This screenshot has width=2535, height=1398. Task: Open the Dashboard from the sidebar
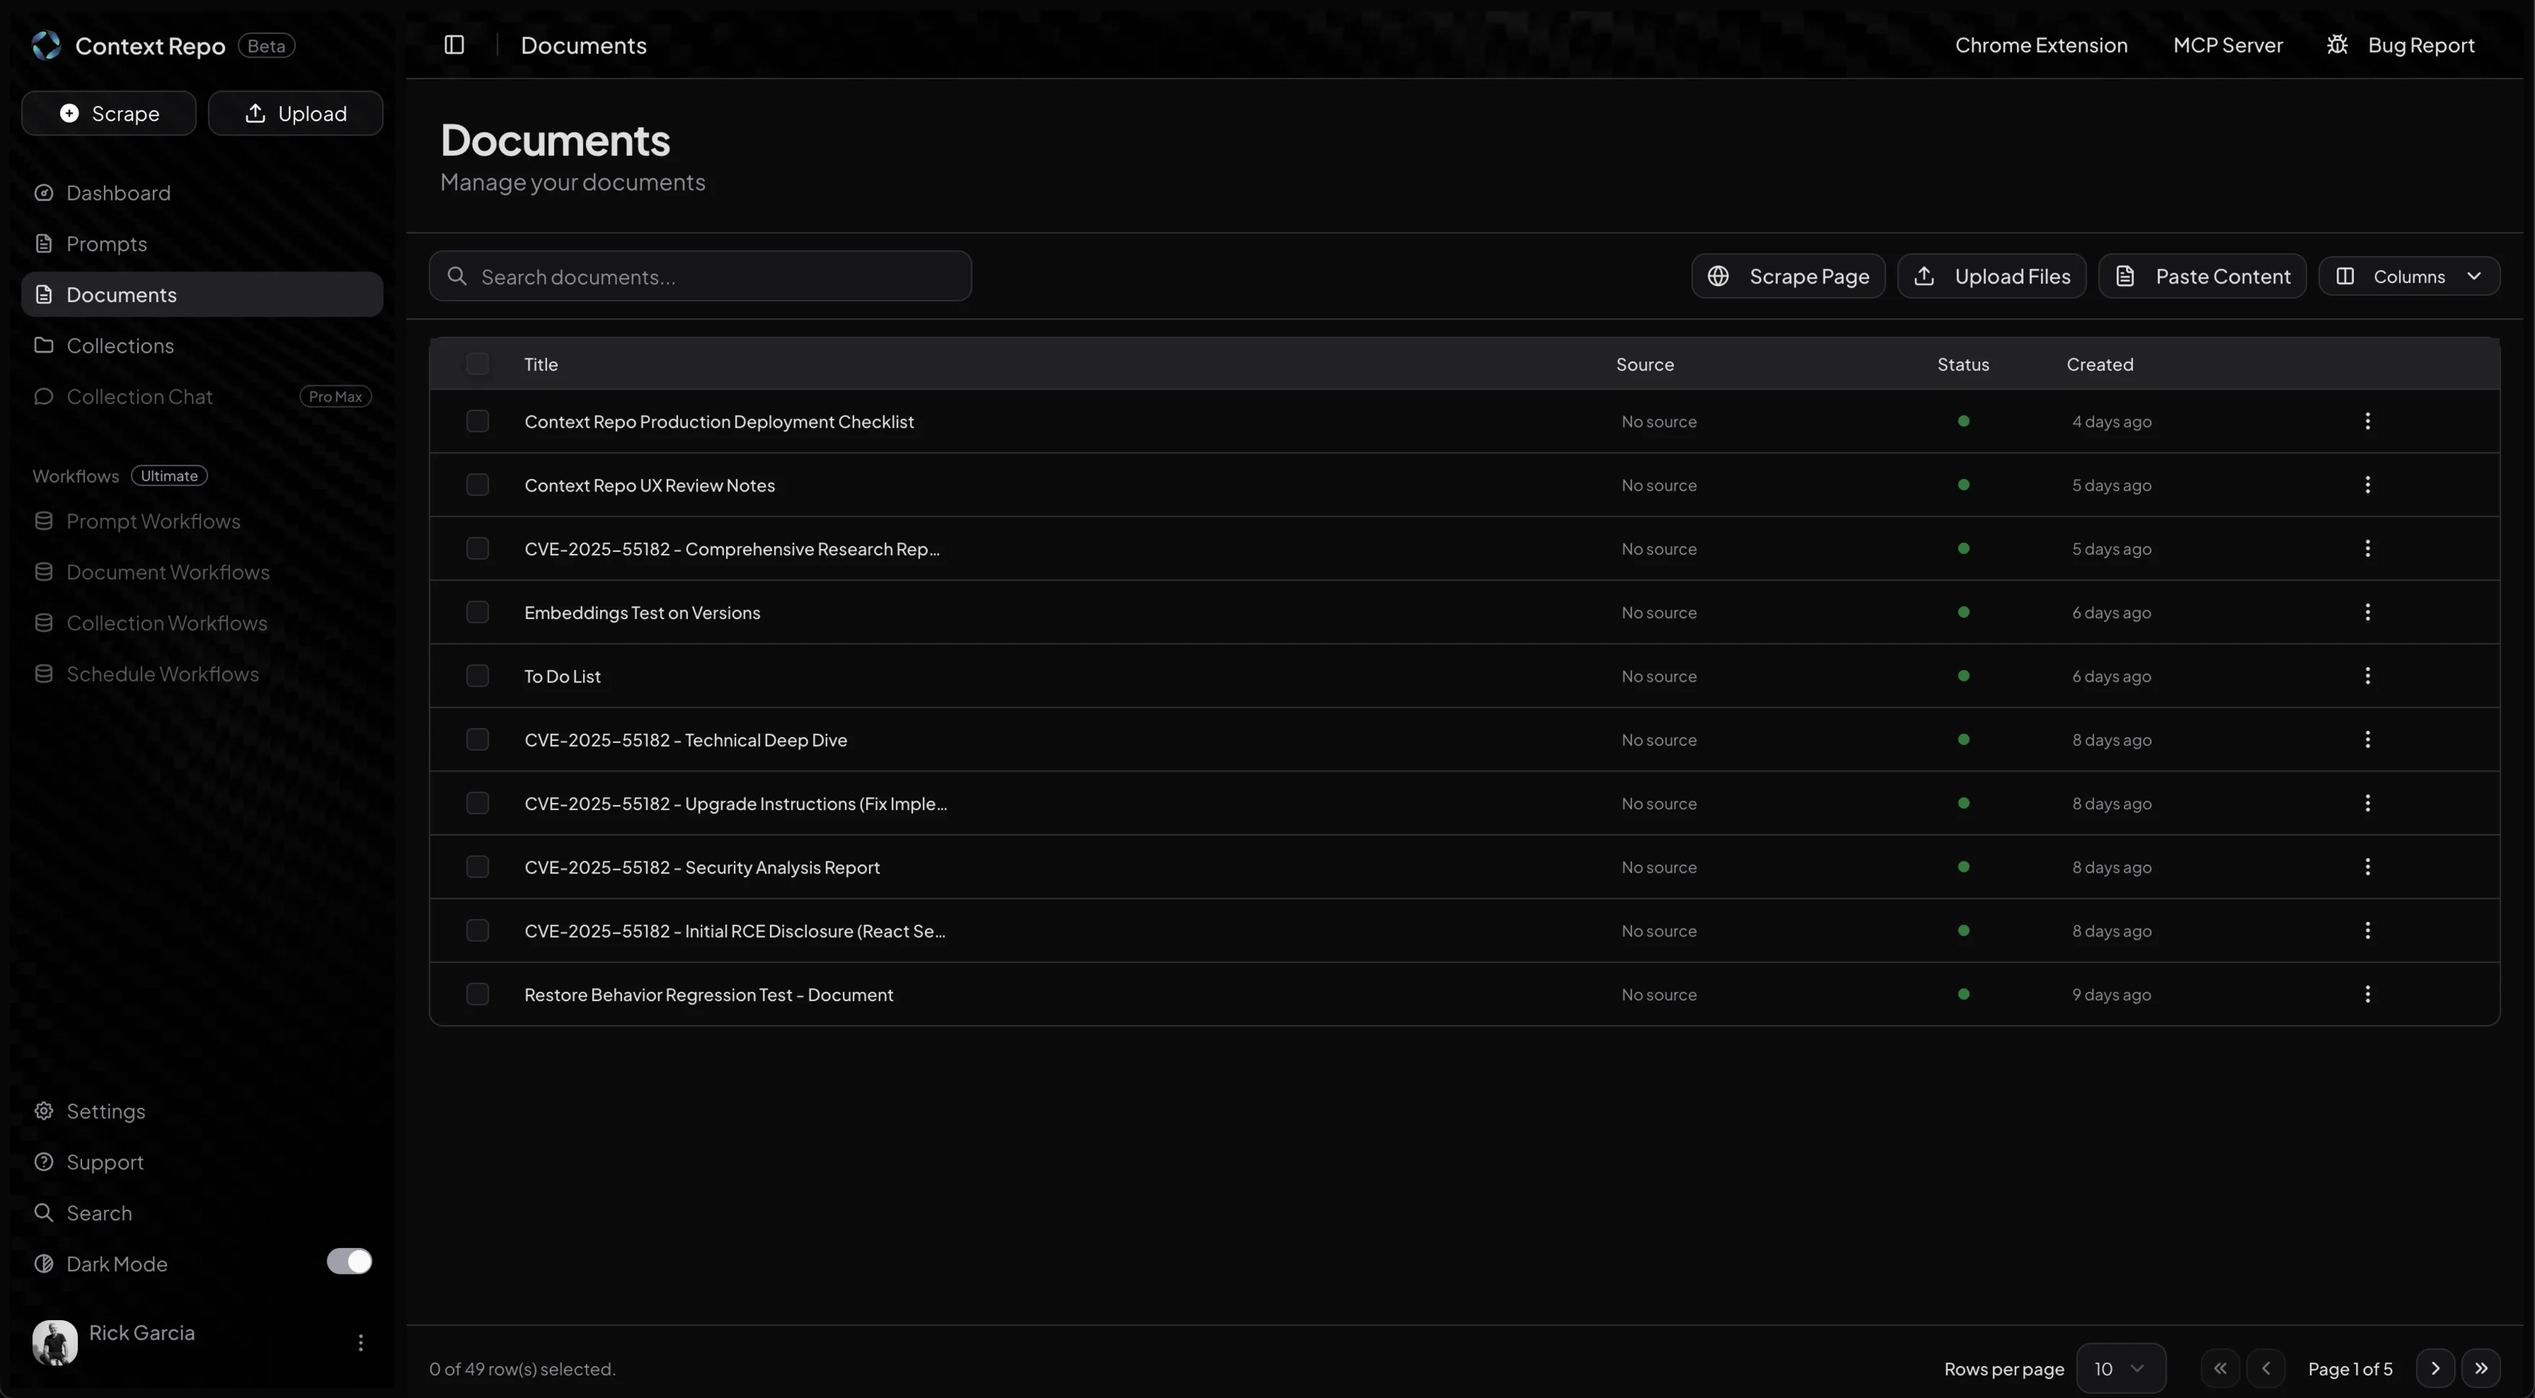pos(117,193)
